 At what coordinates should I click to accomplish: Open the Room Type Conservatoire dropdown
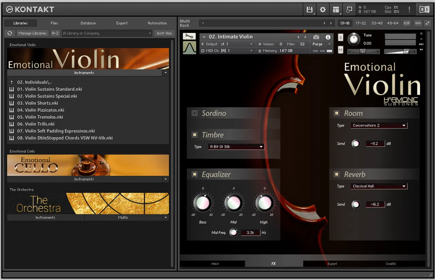tap(379, 126)
